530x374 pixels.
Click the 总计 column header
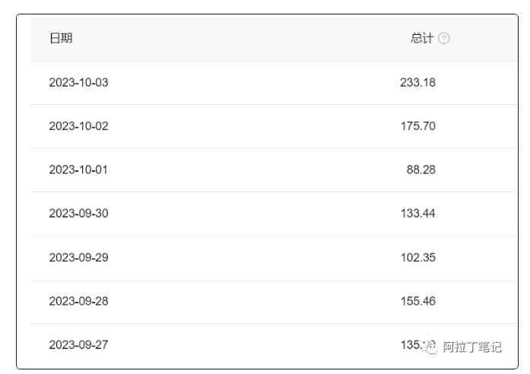click(422, 38)
